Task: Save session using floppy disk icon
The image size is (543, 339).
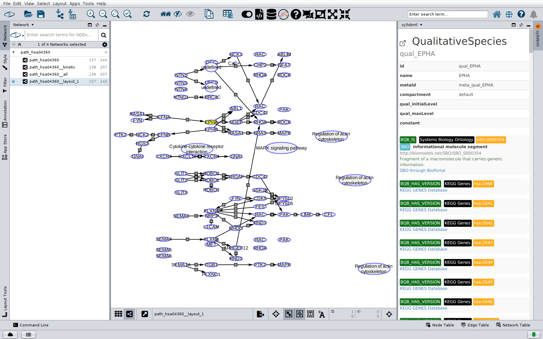Action: 41,14
